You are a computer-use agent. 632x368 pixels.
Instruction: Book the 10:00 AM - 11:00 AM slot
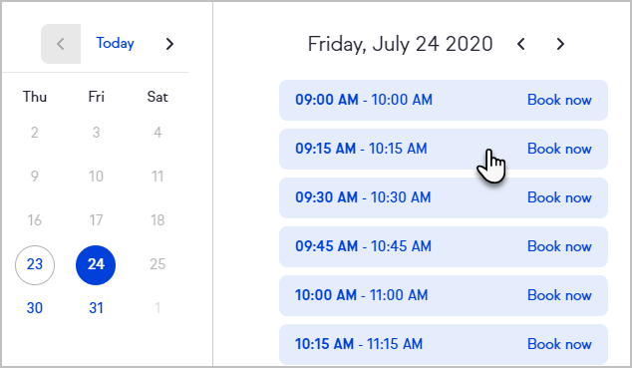tap(559, 295)
